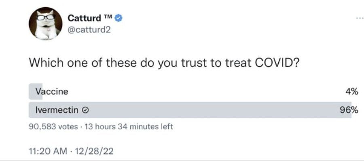Viewport: 364px width, 161px height.
Task: Click the checkmark icon beside Ivermectin
Action: [x=85, y=109]
